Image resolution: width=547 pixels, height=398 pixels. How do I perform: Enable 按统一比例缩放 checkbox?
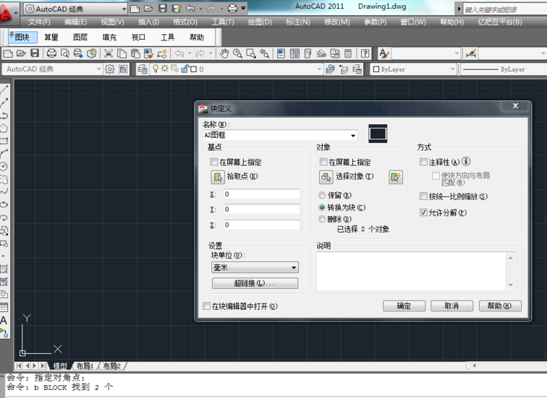(x=423, y=196)
